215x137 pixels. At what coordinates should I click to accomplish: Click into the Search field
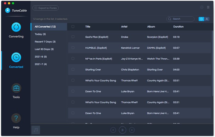(x=180, y=19)
